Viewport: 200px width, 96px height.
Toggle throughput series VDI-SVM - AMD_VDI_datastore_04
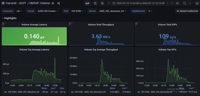coord(90,92)
